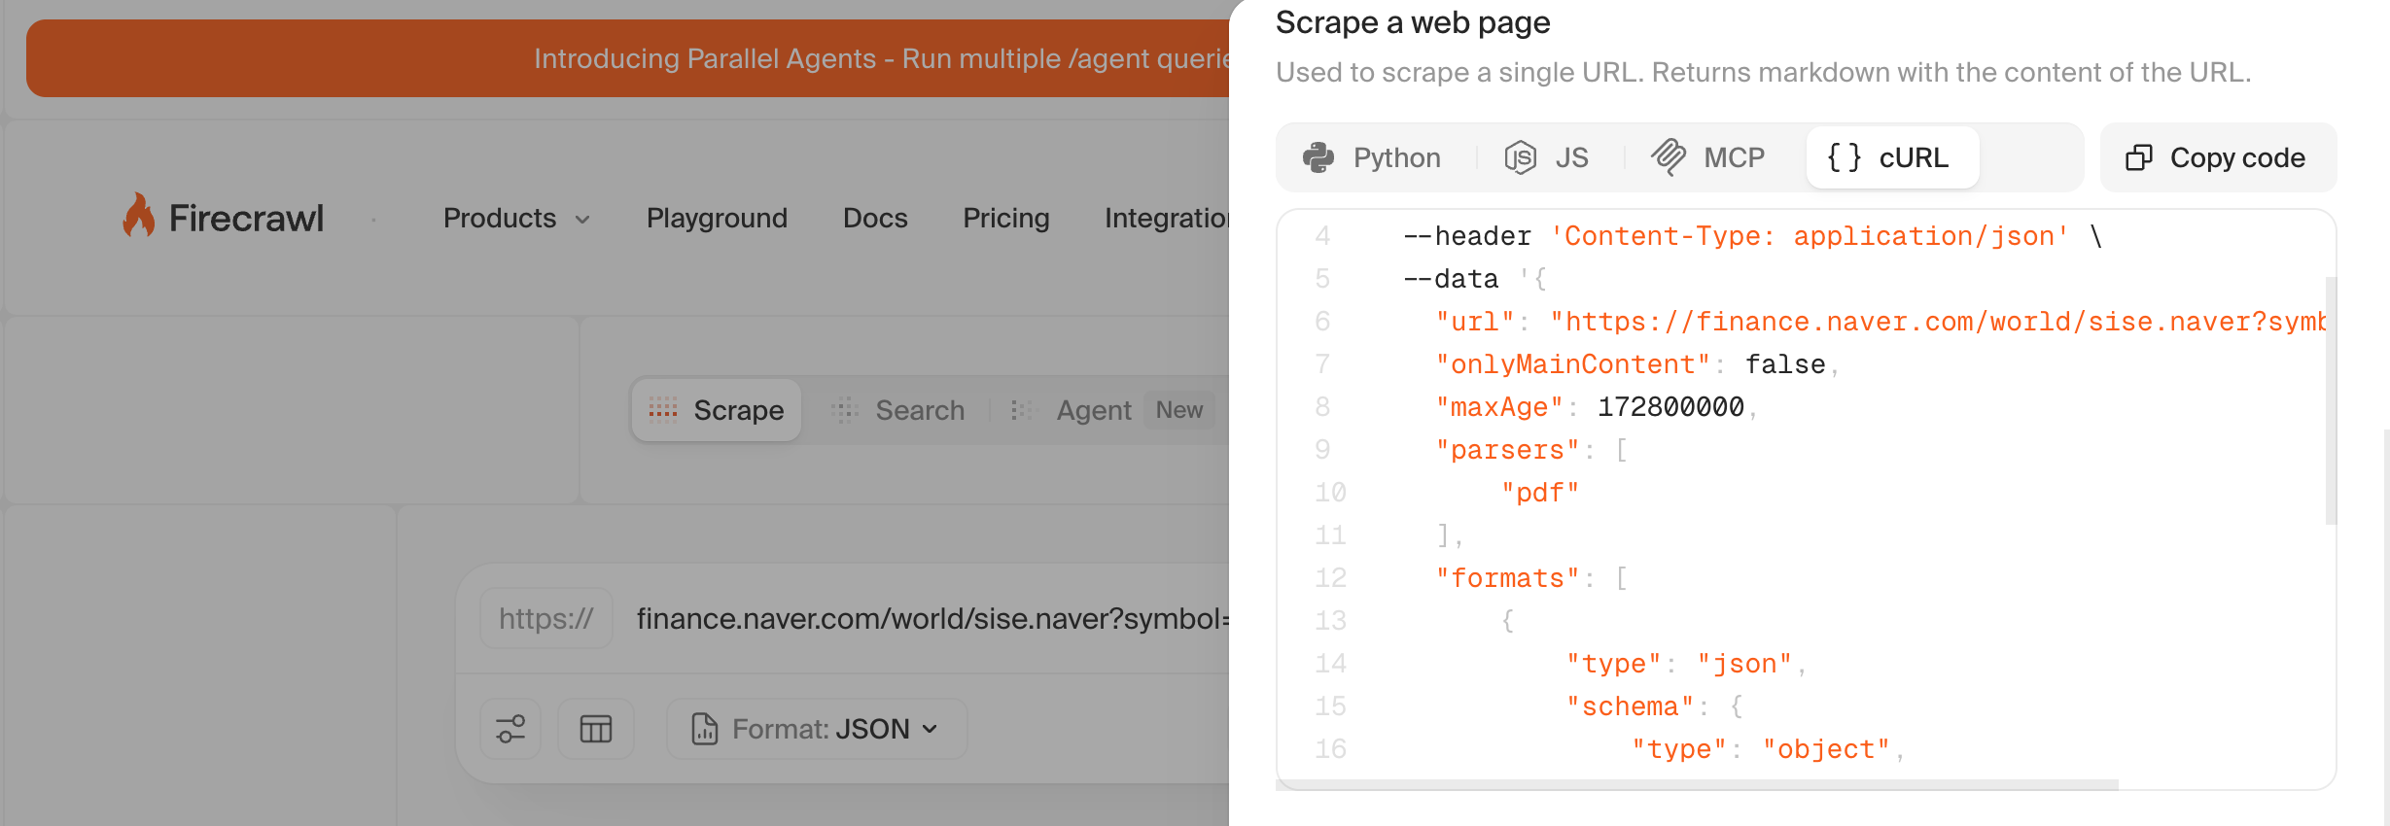Click the Agent dotted icon
The image size is (2390, 826).
click(1024, 410)
